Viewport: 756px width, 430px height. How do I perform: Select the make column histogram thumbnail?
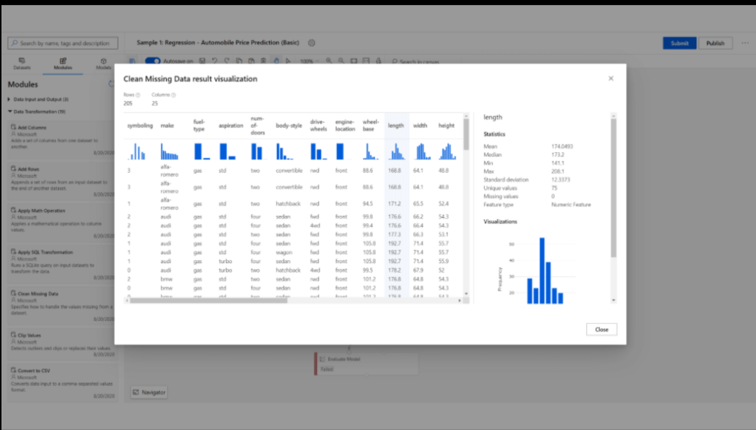pos(169,151)
